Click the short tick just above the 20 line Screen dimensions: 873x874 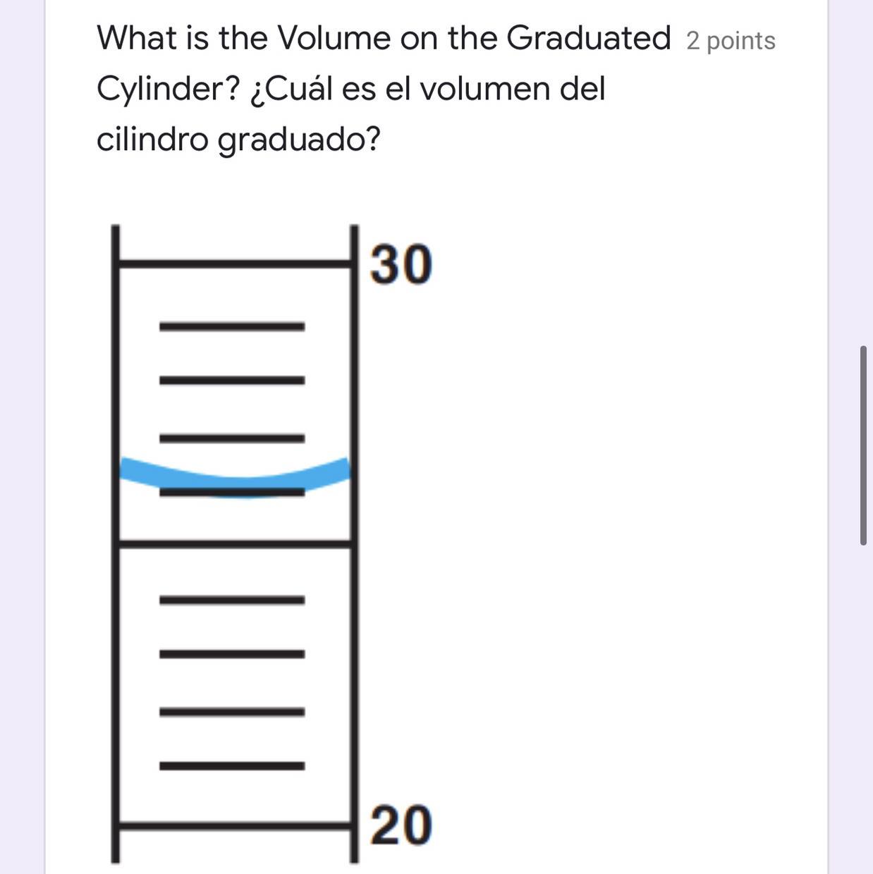[232, 765]
